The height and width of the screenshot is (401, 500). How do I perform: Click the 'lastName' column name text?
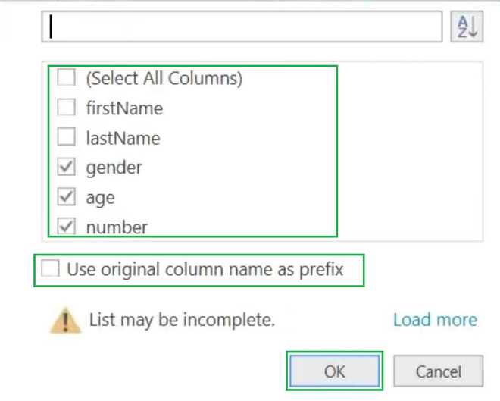tap(123, 138)
